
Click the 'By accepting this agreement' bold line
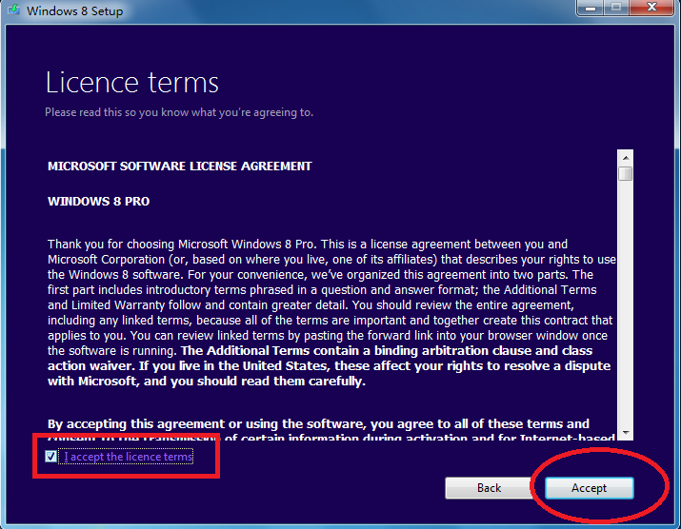318,424
